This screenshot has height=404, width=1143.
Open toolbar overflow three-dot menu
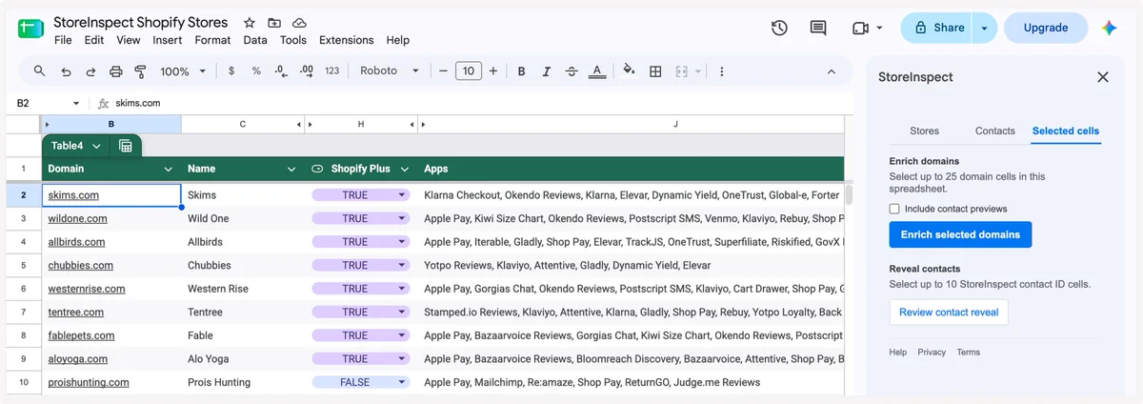722,71
